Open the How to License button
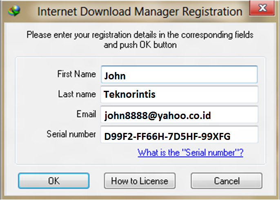Screen dimensions: 280x200 (140, 181)
